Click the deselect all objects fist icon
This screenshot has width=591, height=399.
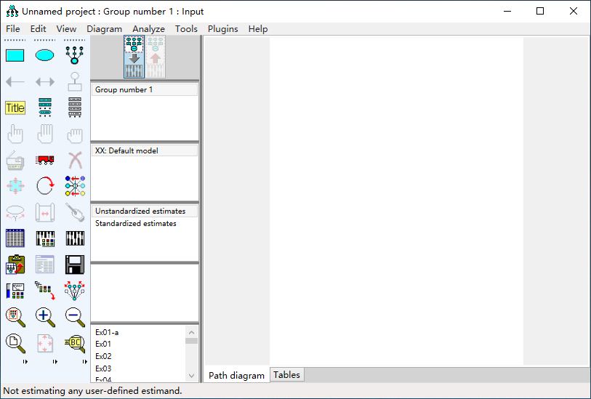coord(75,135)
